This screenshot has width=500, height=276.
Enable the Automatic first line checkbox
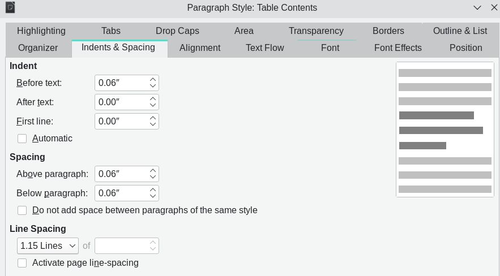pos(22,139)
